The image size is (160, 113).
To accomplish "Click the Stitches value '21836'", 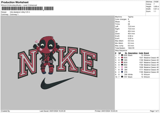I will [x=156, y=2].
